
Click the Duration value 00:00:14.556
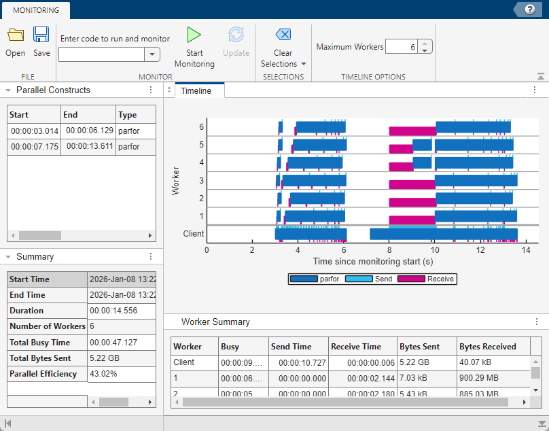[x=121, y=311]
